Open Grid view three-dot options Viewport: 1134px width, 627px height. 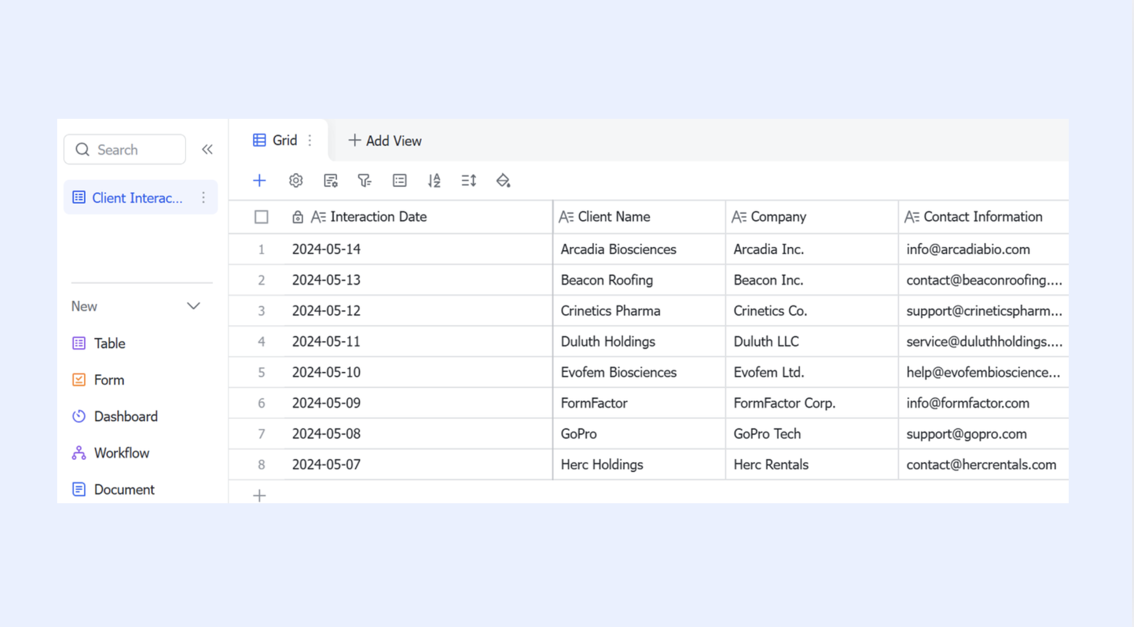(x=310, y=140)
